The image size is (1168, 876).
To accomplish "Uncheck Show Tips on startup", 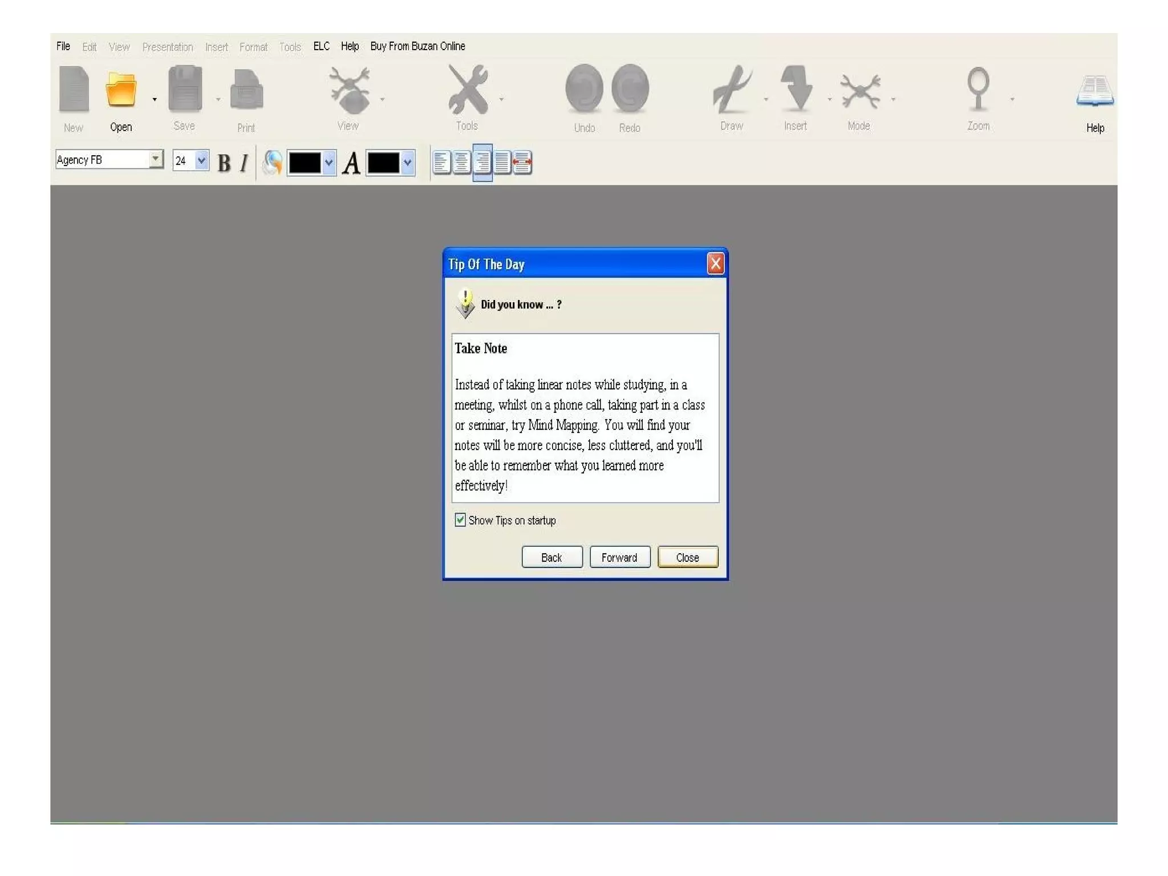I will click(x=460, y=520).
